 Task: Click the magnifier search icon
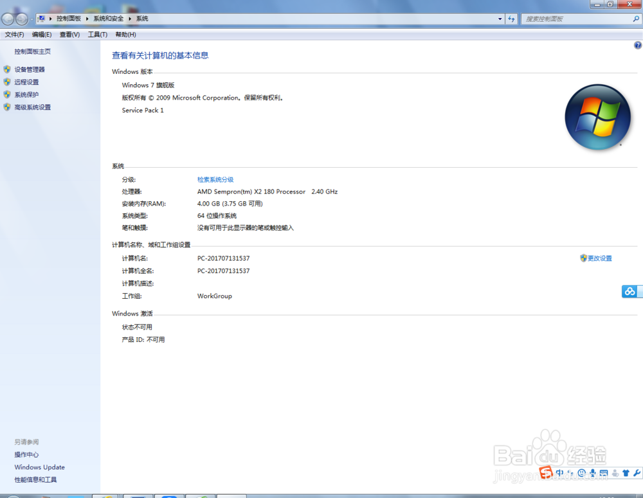click(636, 19)
